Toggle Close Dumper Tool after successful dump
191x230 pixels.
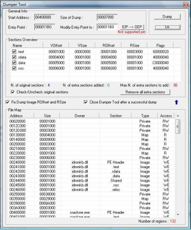(x=85, y=102)
